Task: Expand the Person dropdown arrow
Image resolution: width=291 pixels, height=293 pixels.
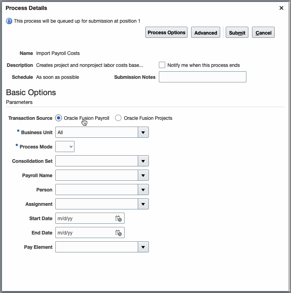Action: pyautogui.click(x=143, y=190)
